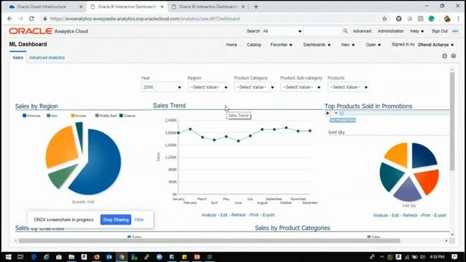Click the browser address bar URL
The width and height of the screenshot is (466, 262).
pos(145,19)
